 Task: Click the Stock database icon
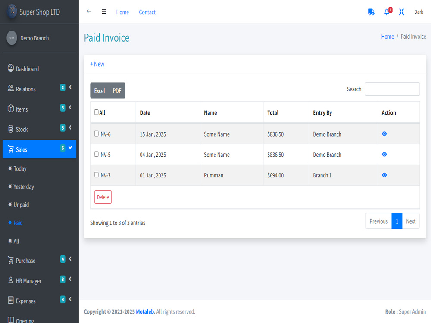click(11, 129)
